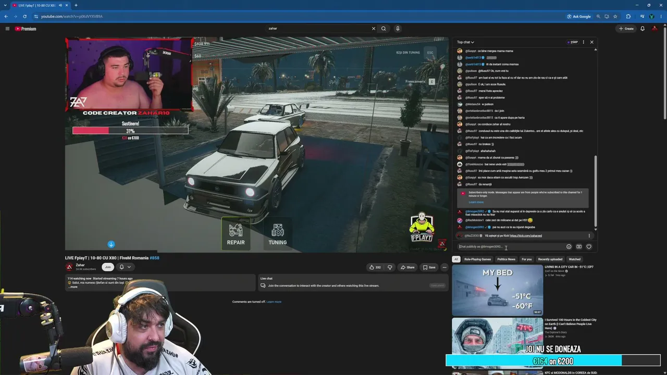The width and height of the screenshot is (667, 375).
Task: Click the ESC key prompt in the stream
Action: pyautogui.click(x=430, y=53)
